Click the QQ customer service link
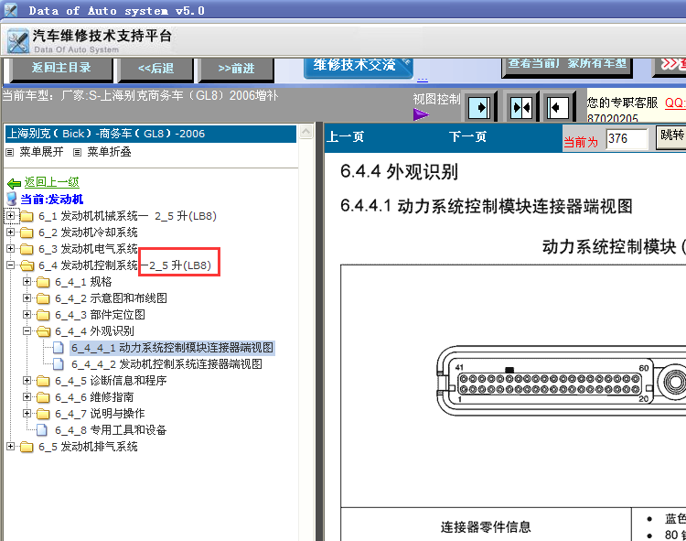The height and width of the screenshot is (541, 686). tap(675, 103)
